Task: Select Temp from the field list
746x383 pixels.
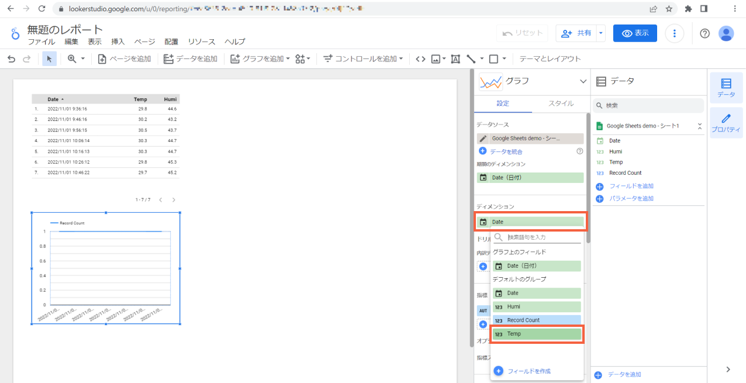Action: pyautogui.click(x=536, y=333)
